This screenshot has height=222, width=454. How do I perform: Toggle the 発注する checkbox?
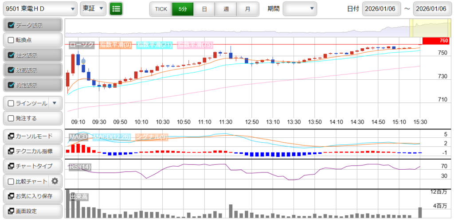point(12,118)
